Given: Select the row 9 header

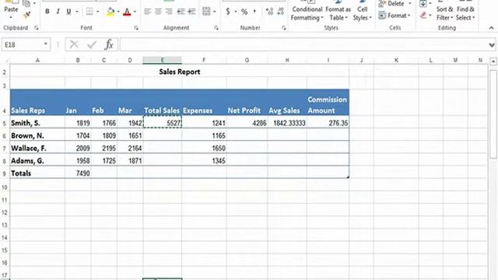Looking at the screenshot, I should (5, 173).
